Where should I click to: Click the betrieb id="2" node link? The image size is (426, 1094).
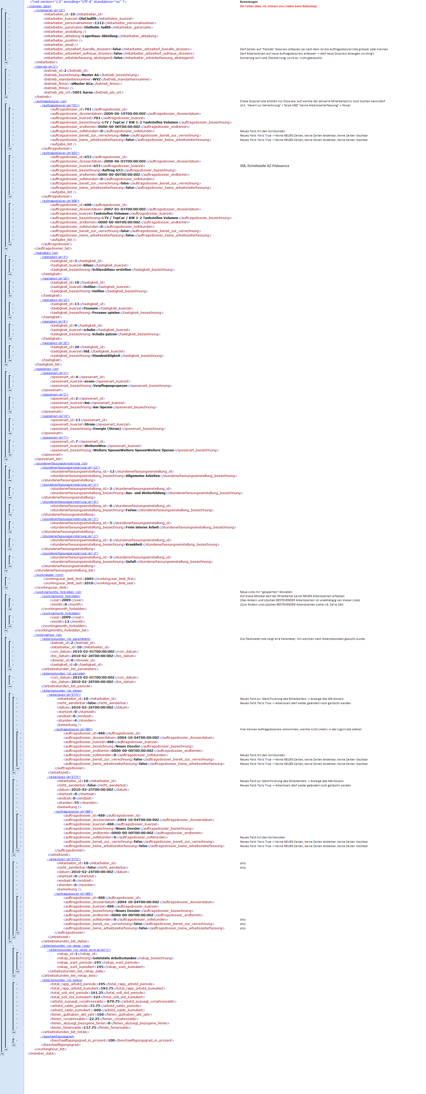[x=46, y=67]
